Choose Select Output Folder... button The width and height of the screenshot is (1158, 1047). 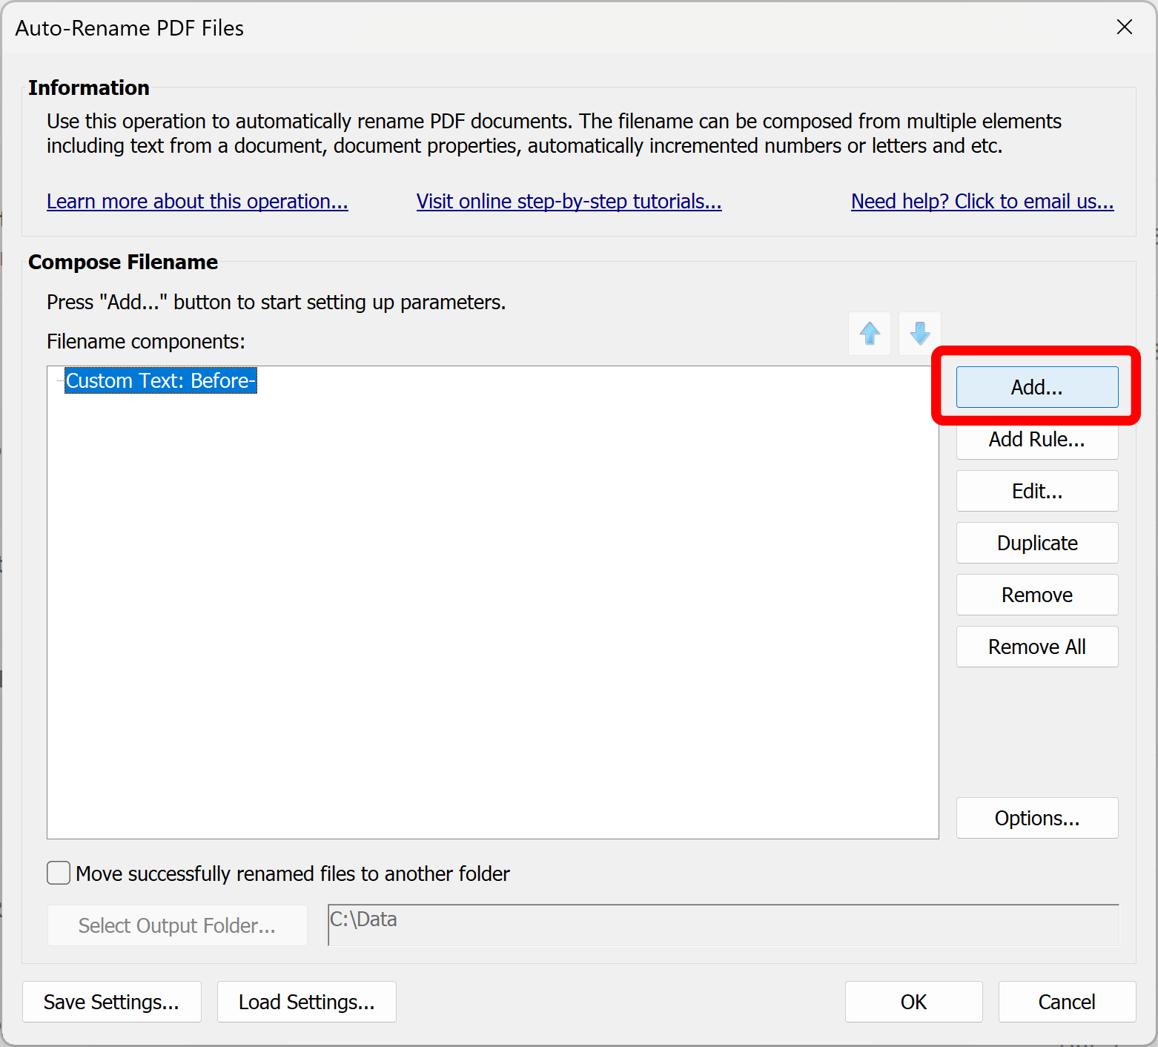pyautogui.click(x=177, y=925)
